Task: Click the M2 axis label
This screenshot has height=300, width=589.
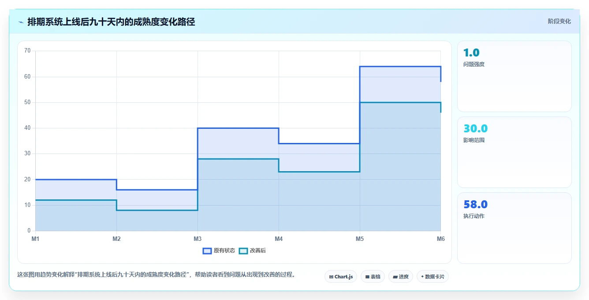Action: 116,239
